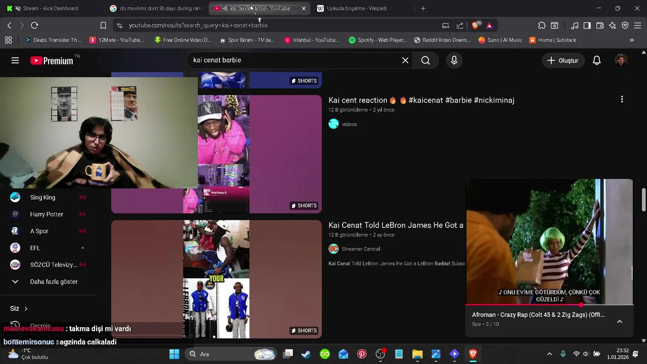Open the bookmarks apps grid icon
647x364 pixels.
coord(8,40)
